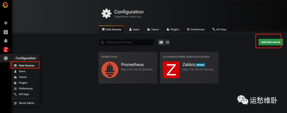This screenshot has width=287, height=113.
Task: Click the Grafana logo home icon
Action: click(6, 5)
